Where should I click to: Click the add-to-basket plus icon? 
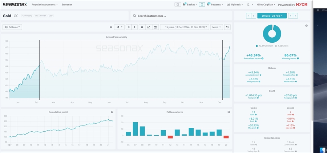tap(177, 5)
